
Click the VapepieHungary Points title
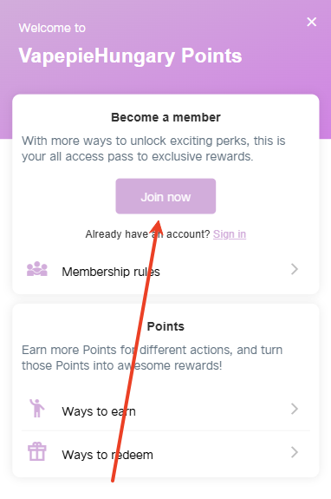pos(130,56)
